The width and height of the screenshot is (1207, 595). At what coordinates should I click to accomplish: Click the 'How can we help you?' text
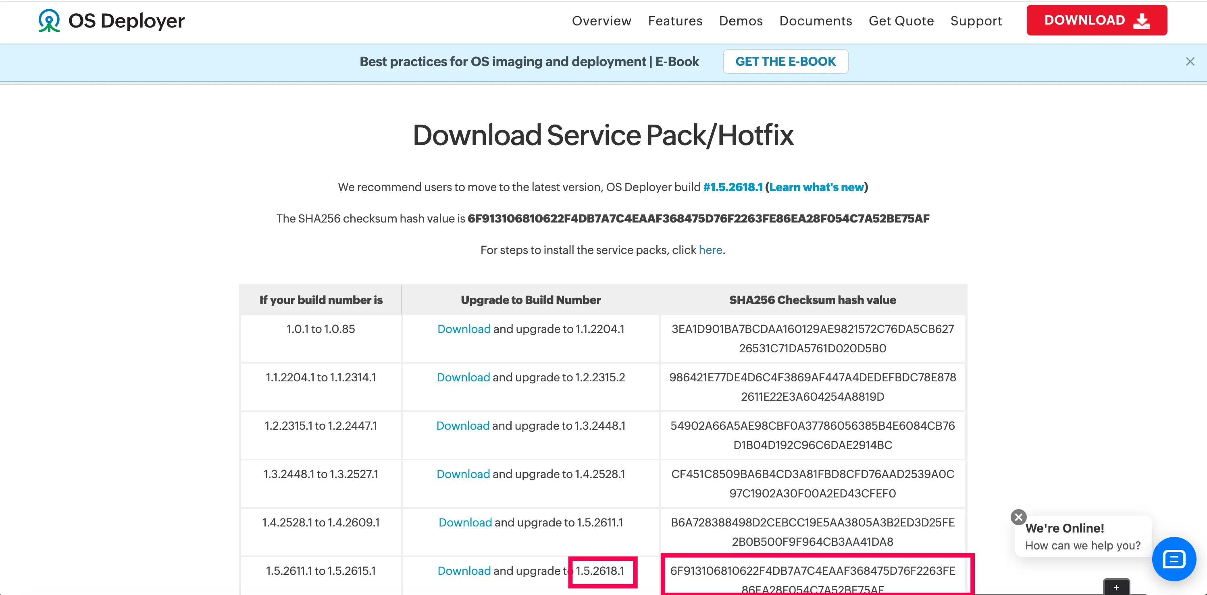point(1083,545)
